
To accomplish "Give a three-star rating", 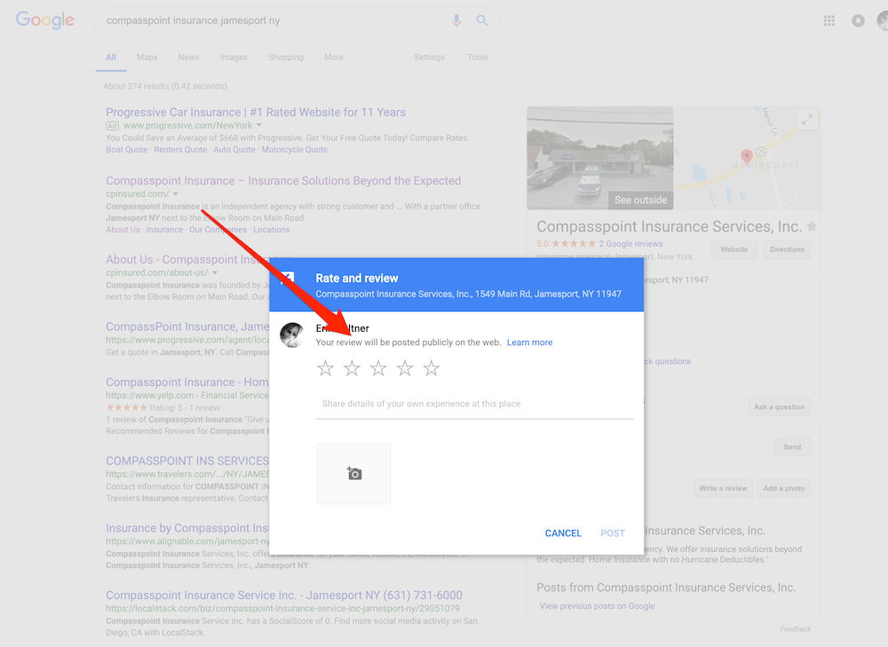I will click(x=378, y=368).
